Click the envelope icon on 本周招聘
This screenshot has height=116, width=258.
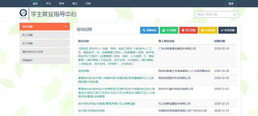203,30
